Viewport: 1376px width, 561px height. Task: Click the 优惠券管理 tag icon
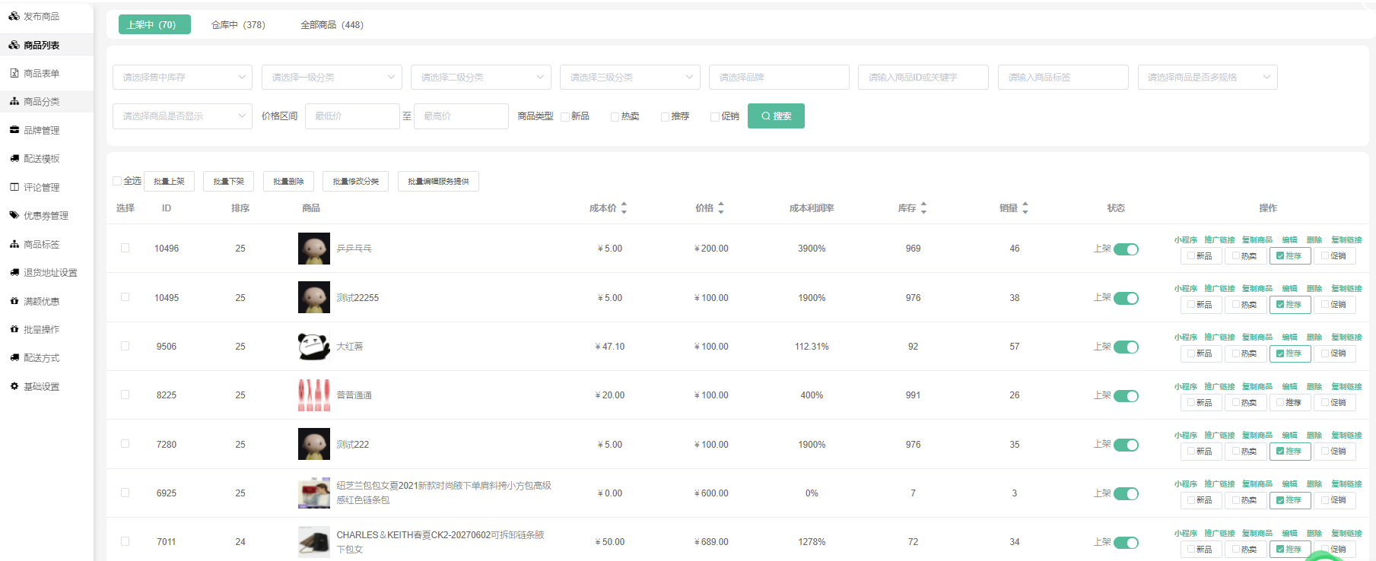tap(14, 215)
